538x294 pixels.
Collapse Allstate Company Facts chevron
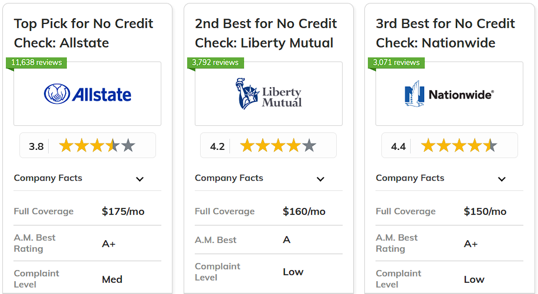(x=140, y=179)
